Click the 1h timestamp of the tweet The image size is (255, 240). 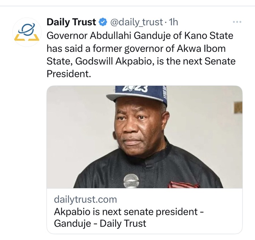point(174,22)
